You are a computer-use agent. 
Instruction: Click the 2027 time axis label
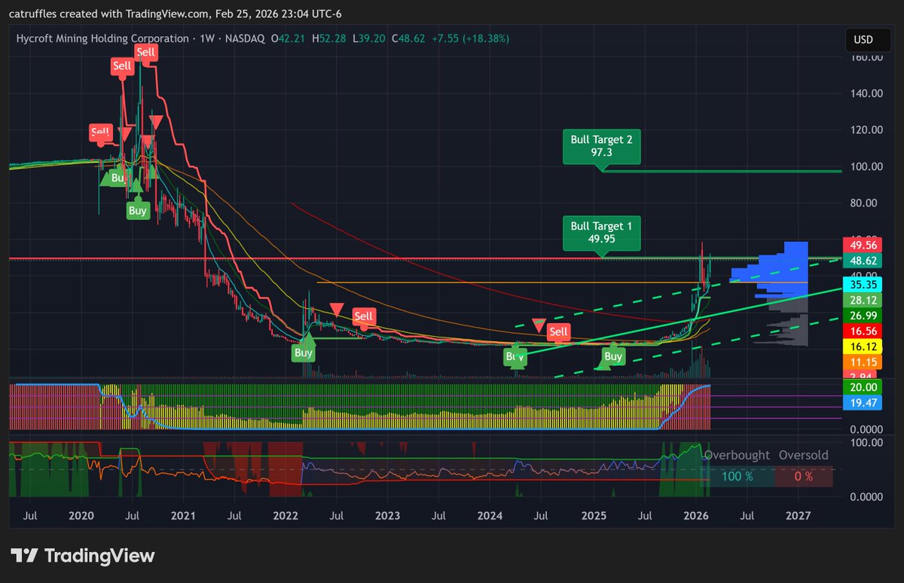coord(798,516)
